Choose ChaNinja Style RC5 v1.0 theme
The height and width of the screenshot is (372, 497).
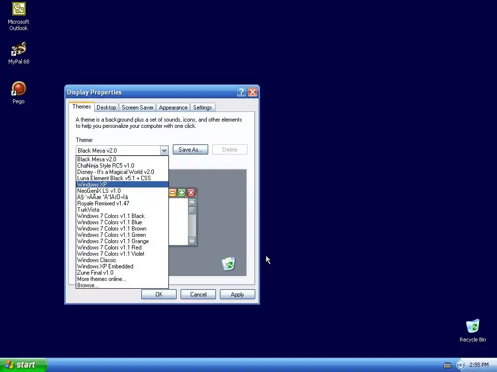click(x=122, y=166)
